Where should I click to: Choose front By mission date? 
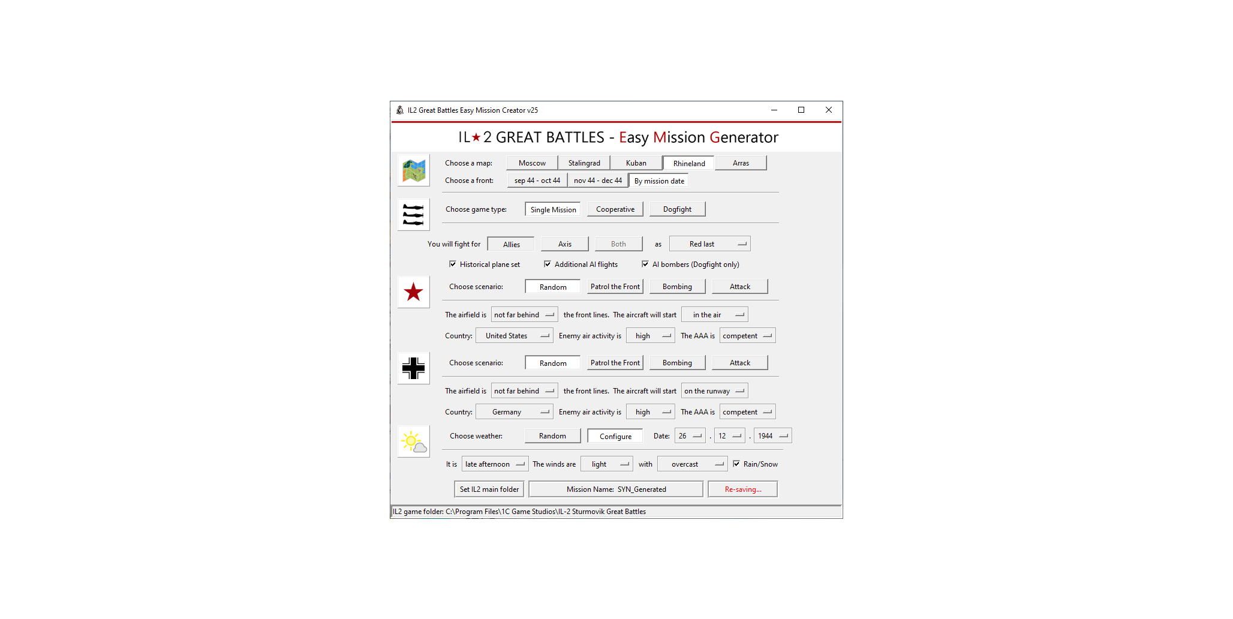point(659,181)
